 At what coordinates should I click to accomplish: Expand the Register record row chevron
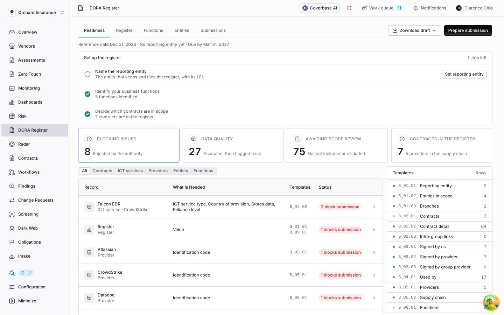[374, 230]
